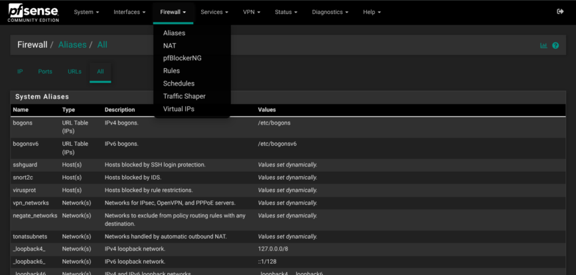This screenshot has width=576, height=275.
Task: Open the VPN dropdown menu
Action: point(252,12)
